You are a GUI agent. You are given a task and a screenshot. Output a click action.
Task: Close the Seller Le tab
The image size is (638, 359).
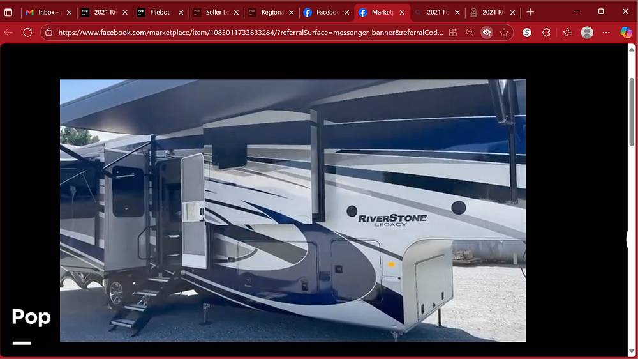click(236, 12)
